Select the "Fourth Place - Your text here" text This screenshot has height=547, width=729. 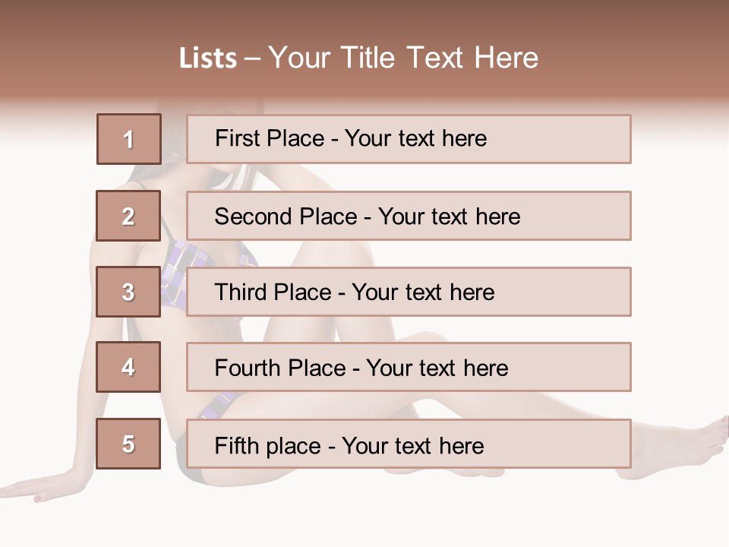click(x=361, y=368)
